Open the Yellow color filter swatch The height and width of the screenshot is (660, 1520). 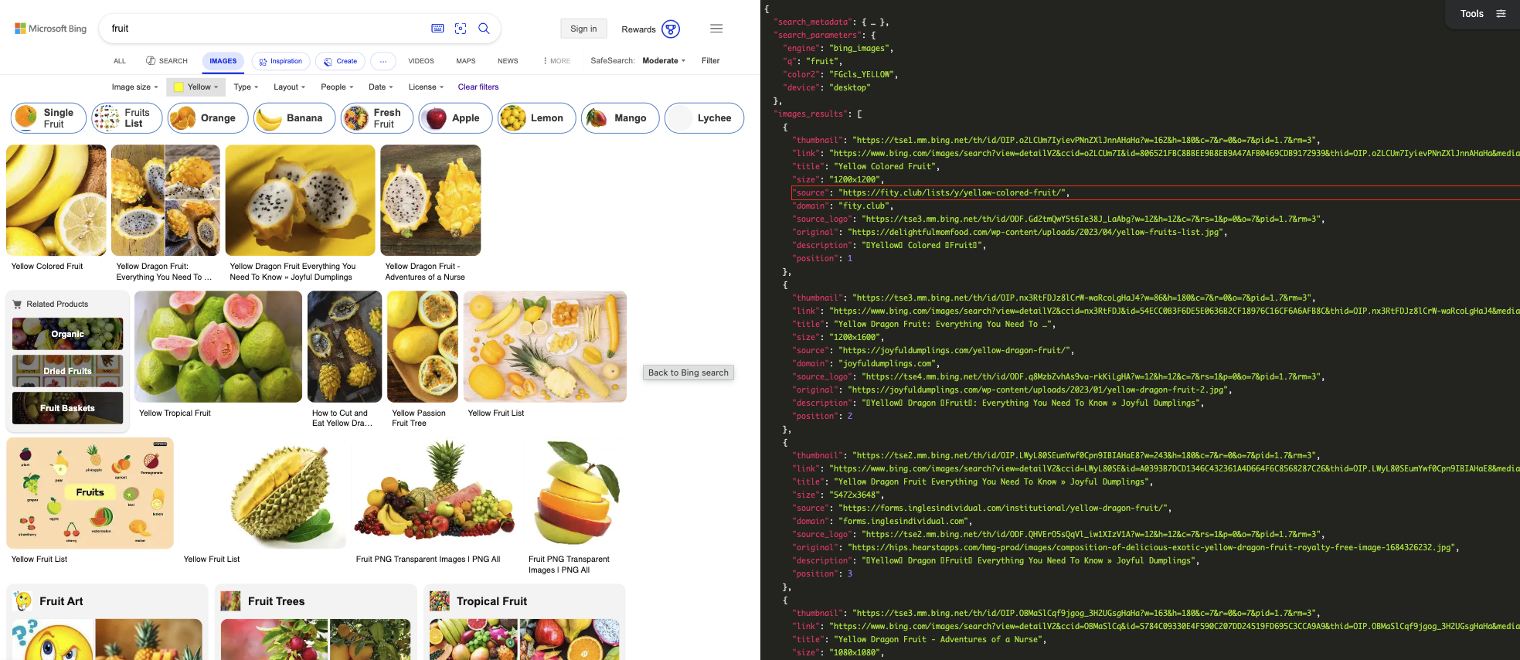point(197,87)
